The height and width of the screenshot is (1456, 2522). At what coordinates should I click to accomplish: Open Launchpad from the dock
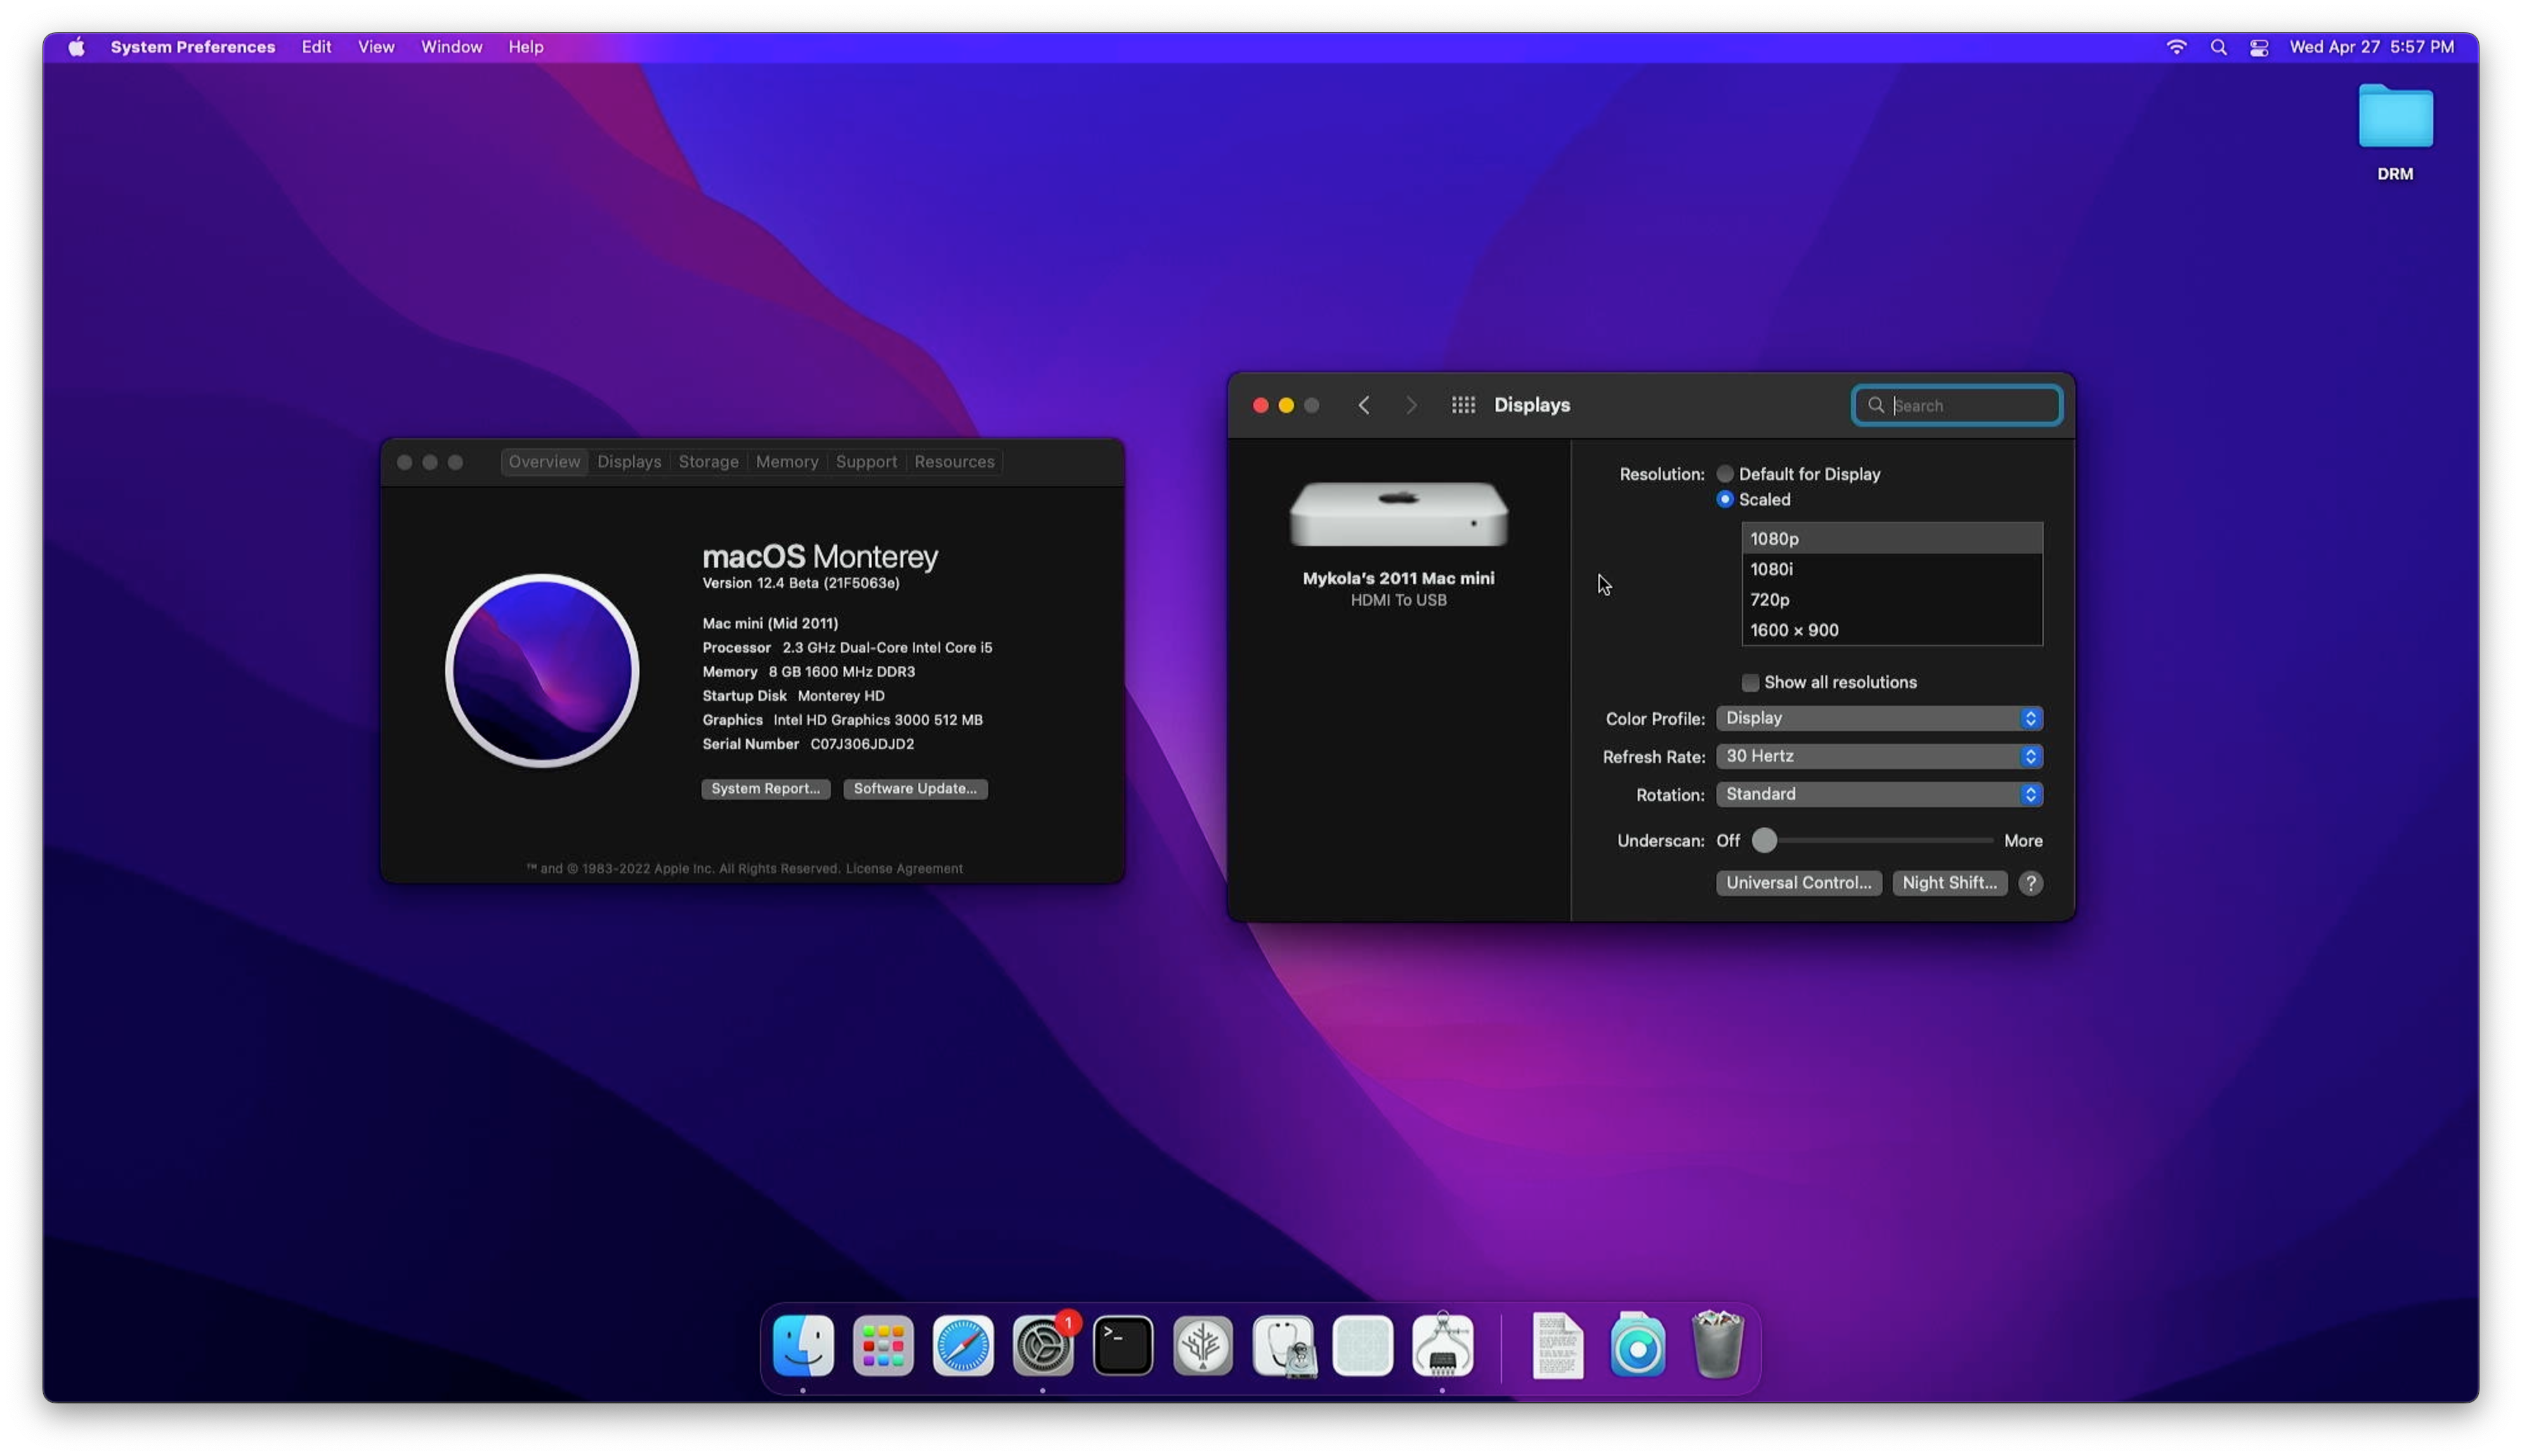pyautogui.click(x=883, y=1346)
